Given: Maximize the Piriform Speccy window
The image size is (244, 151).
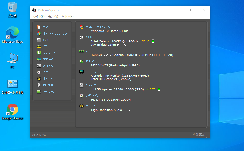Looking at the screenshot, I should (192, 10).
